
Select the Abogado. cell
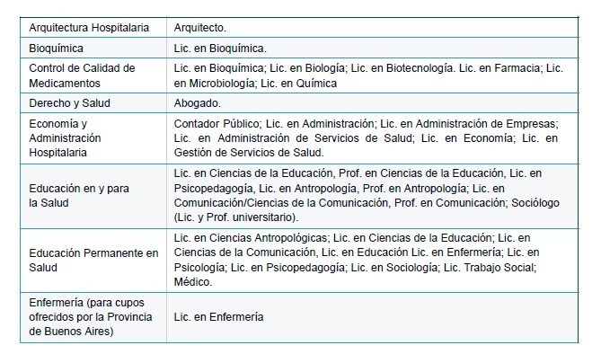click(198, 103)
